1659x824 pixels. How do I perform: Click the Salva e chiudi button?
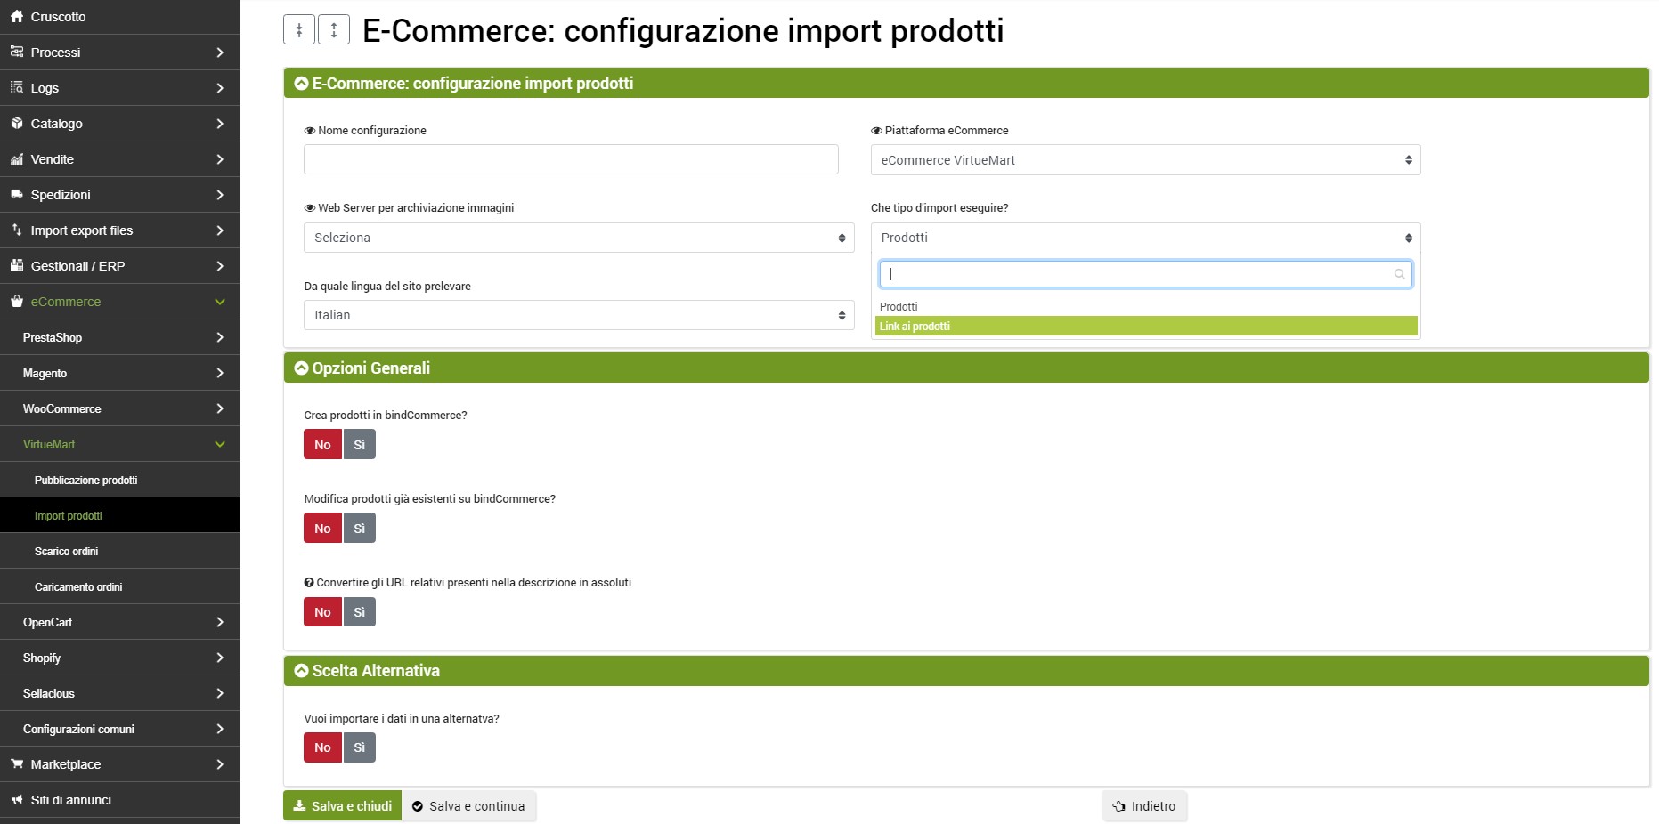[x=342, y=806]
